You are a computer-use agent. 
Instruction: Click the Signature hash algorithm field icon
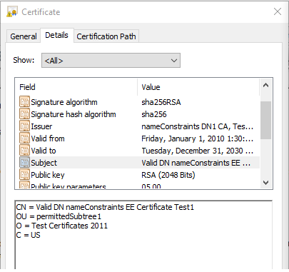[24, 114]
